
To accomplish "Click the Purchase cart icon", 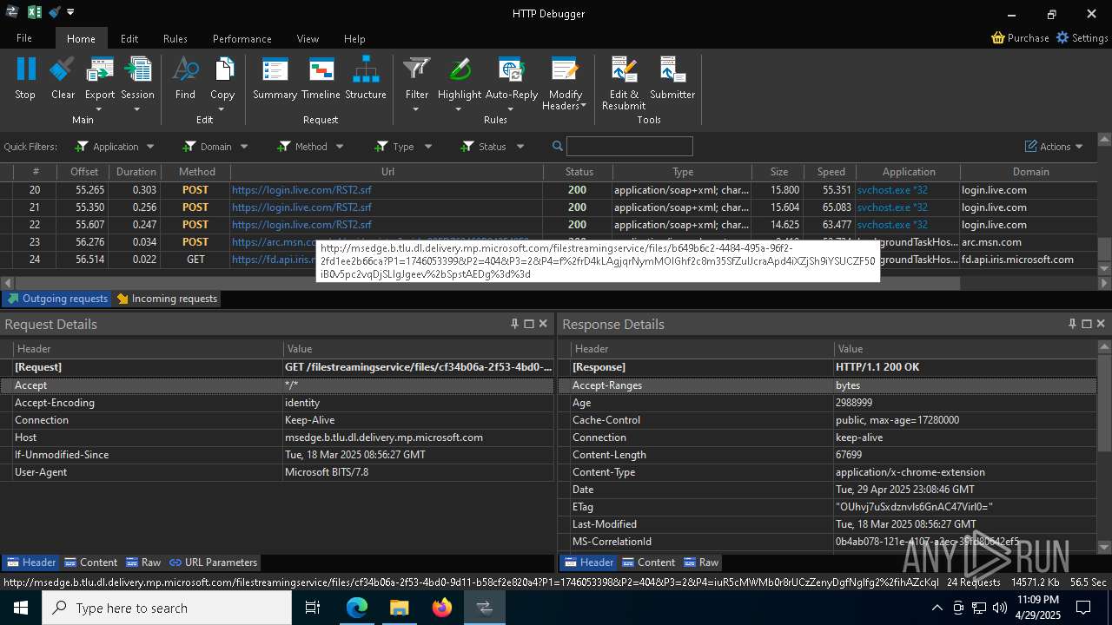I will point(998,38).
